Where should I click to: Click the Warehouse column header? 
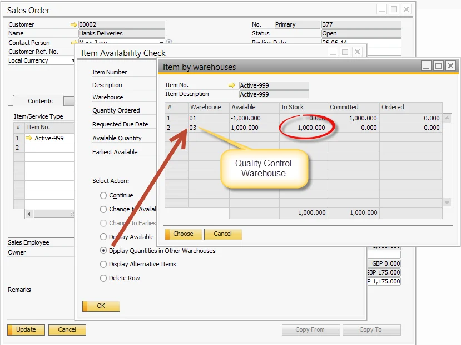[209, 107]
